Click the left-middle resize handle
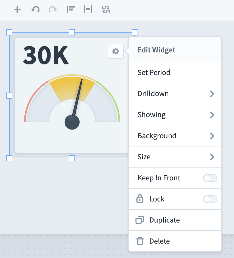234x258 pixels. pos(9,96)
